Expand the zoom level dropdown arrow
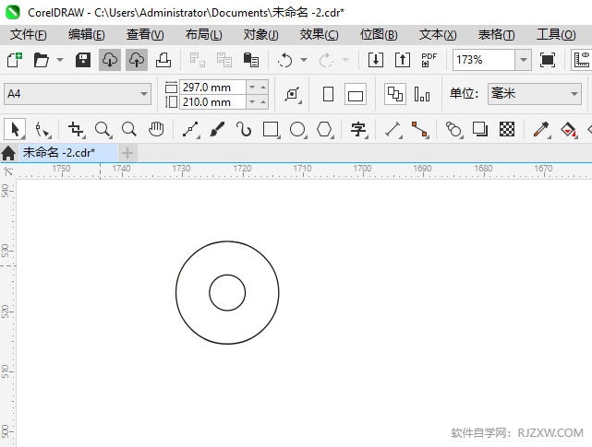 click(x=524, y=60)
